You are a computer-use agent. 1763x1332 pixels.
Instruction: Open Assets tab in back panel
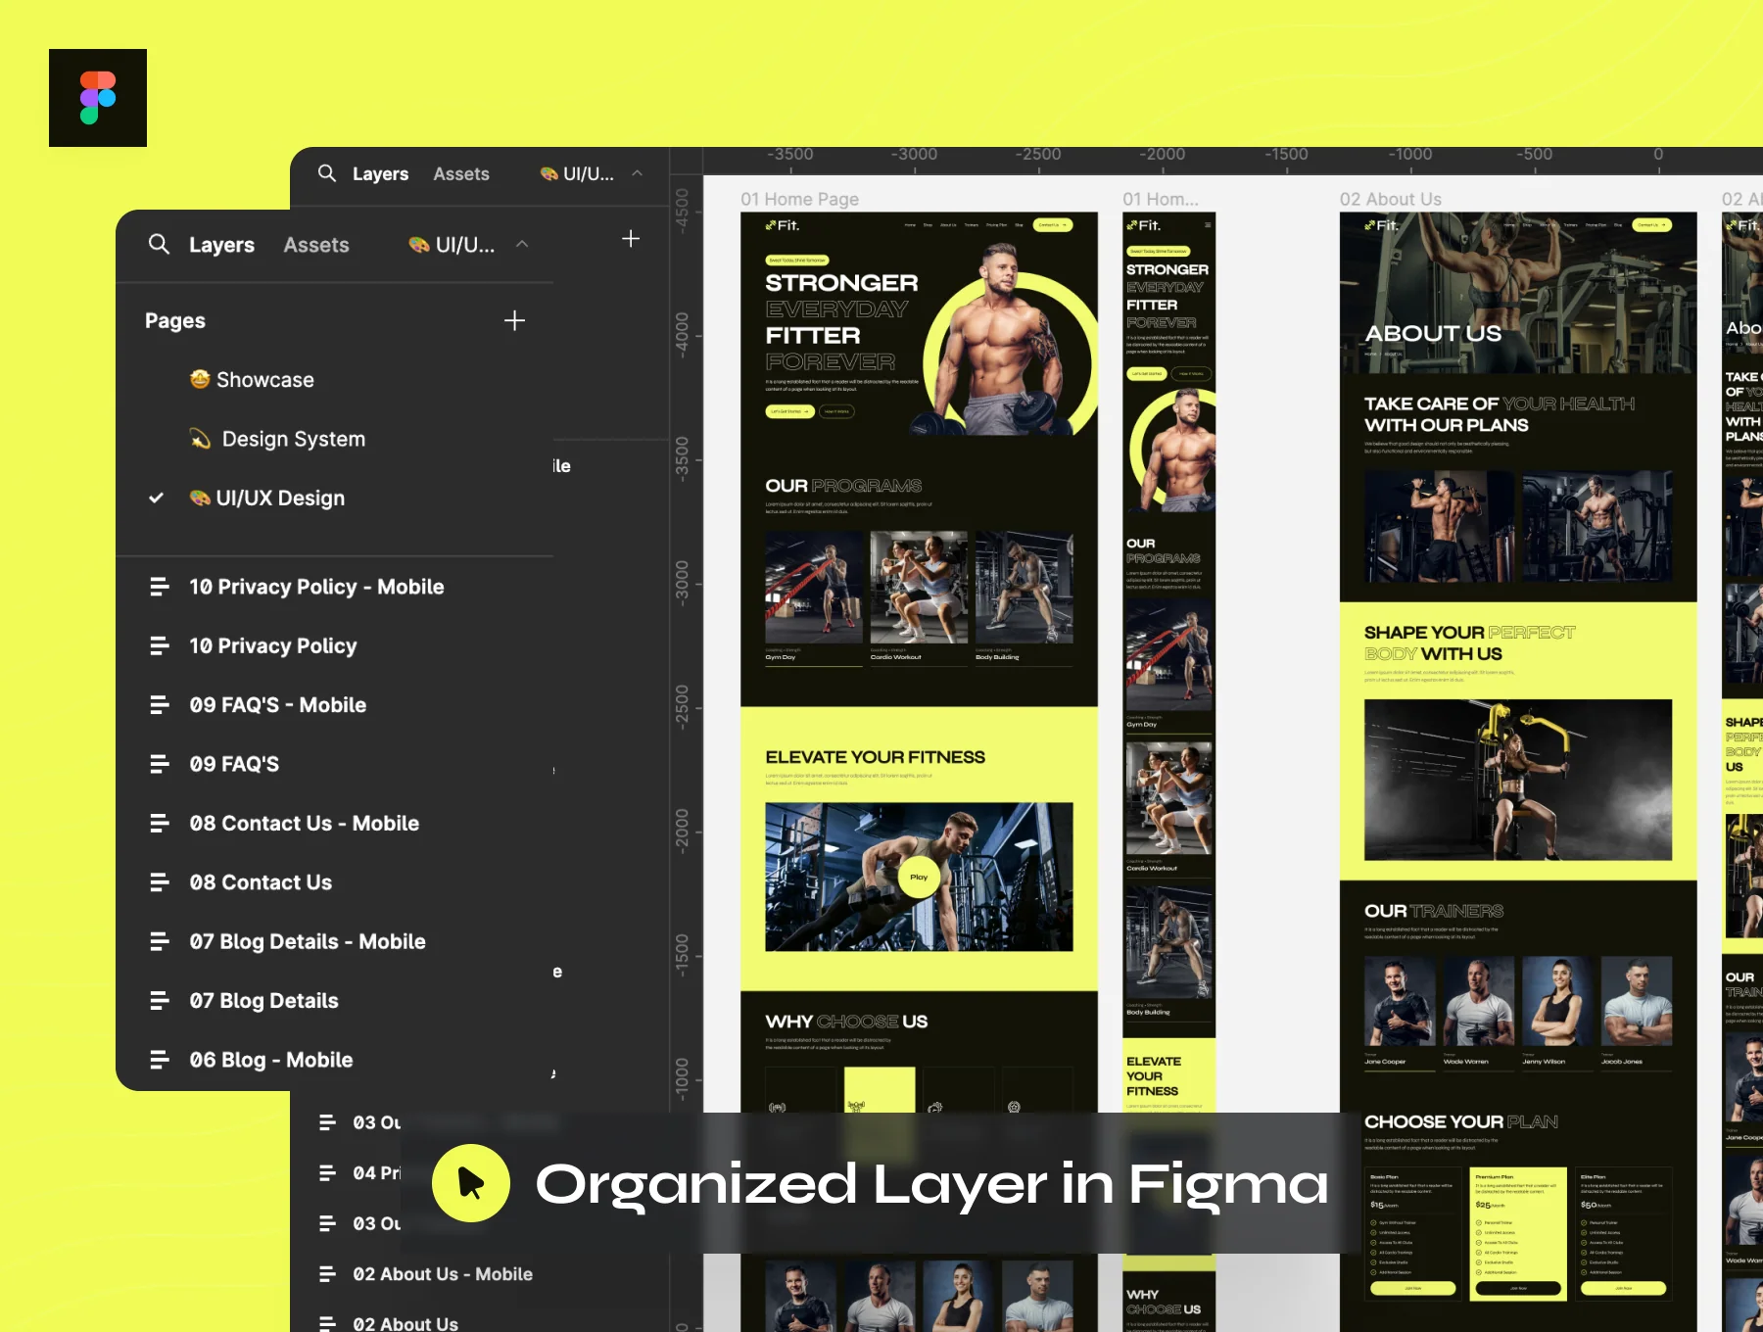point(461,173)
